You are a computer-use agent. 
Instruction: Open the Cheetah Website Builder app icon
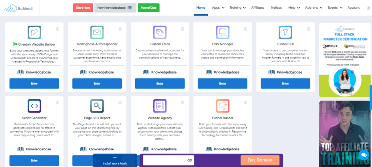(34, 32)
